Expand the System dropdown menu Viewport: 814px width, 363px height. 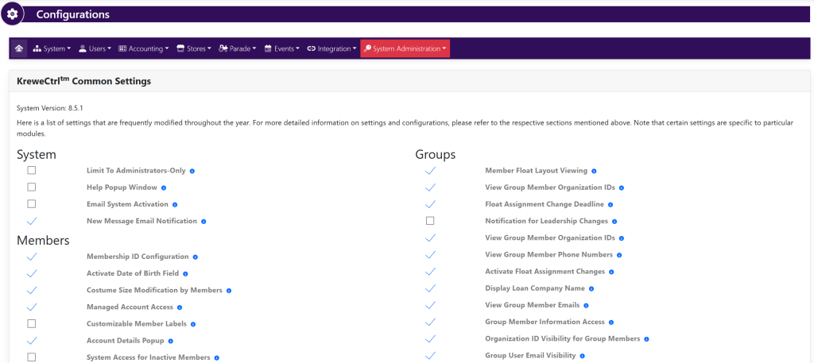tap(52, 48)
